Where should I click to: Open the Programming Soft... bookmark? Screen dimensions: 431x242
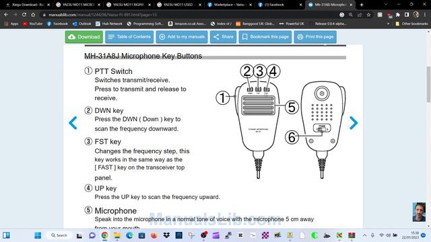click(145, 24)
